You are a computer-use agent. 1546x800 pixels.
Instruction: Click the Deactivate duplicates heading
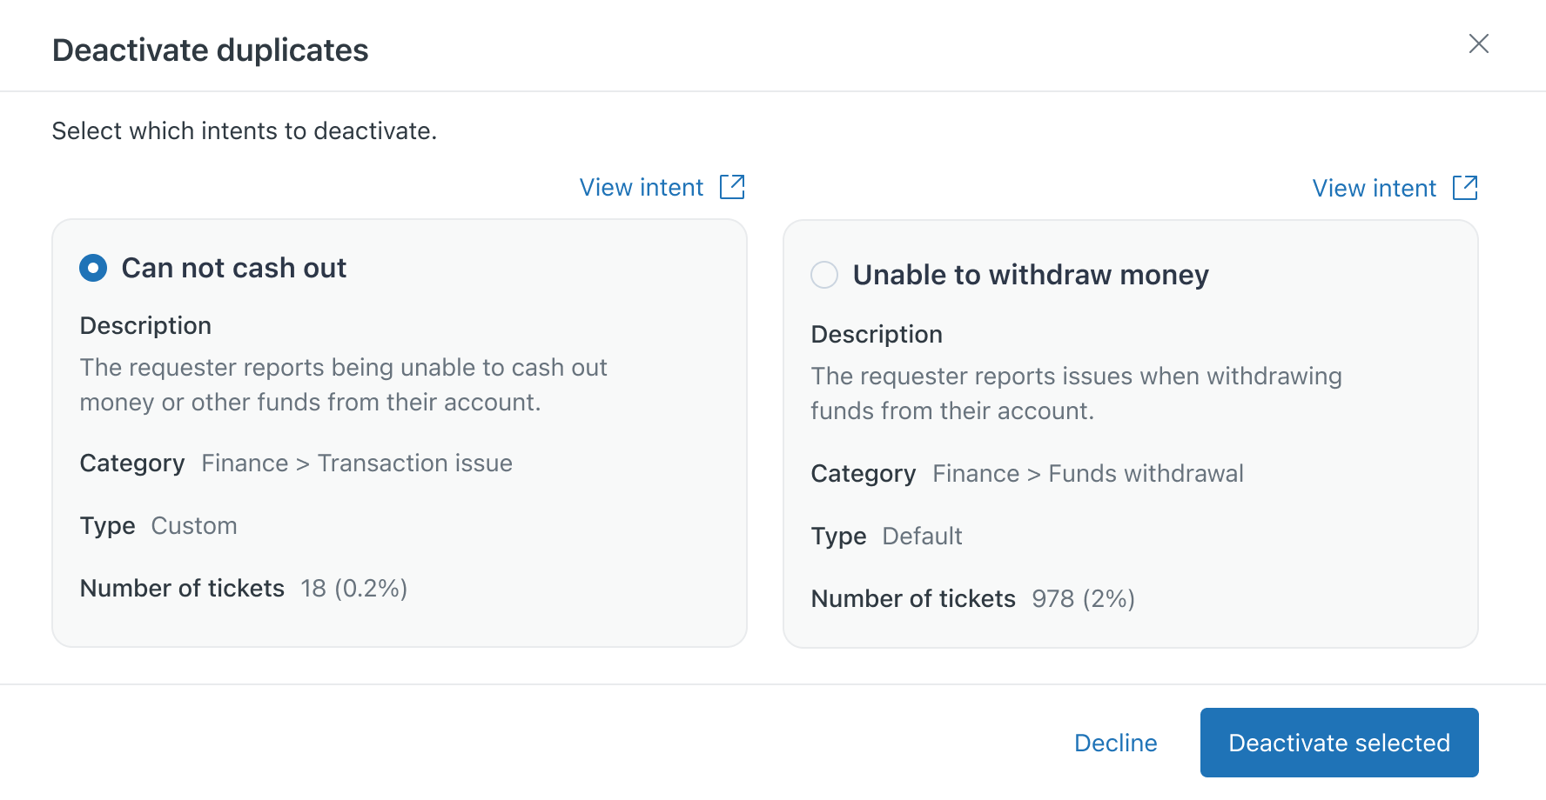pyautogui.click(x=211, y=50)
